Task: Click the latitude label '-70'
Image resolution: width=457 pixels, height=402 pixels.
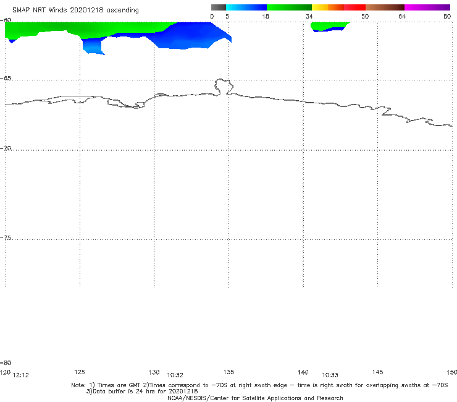Action: coord(6,148)
